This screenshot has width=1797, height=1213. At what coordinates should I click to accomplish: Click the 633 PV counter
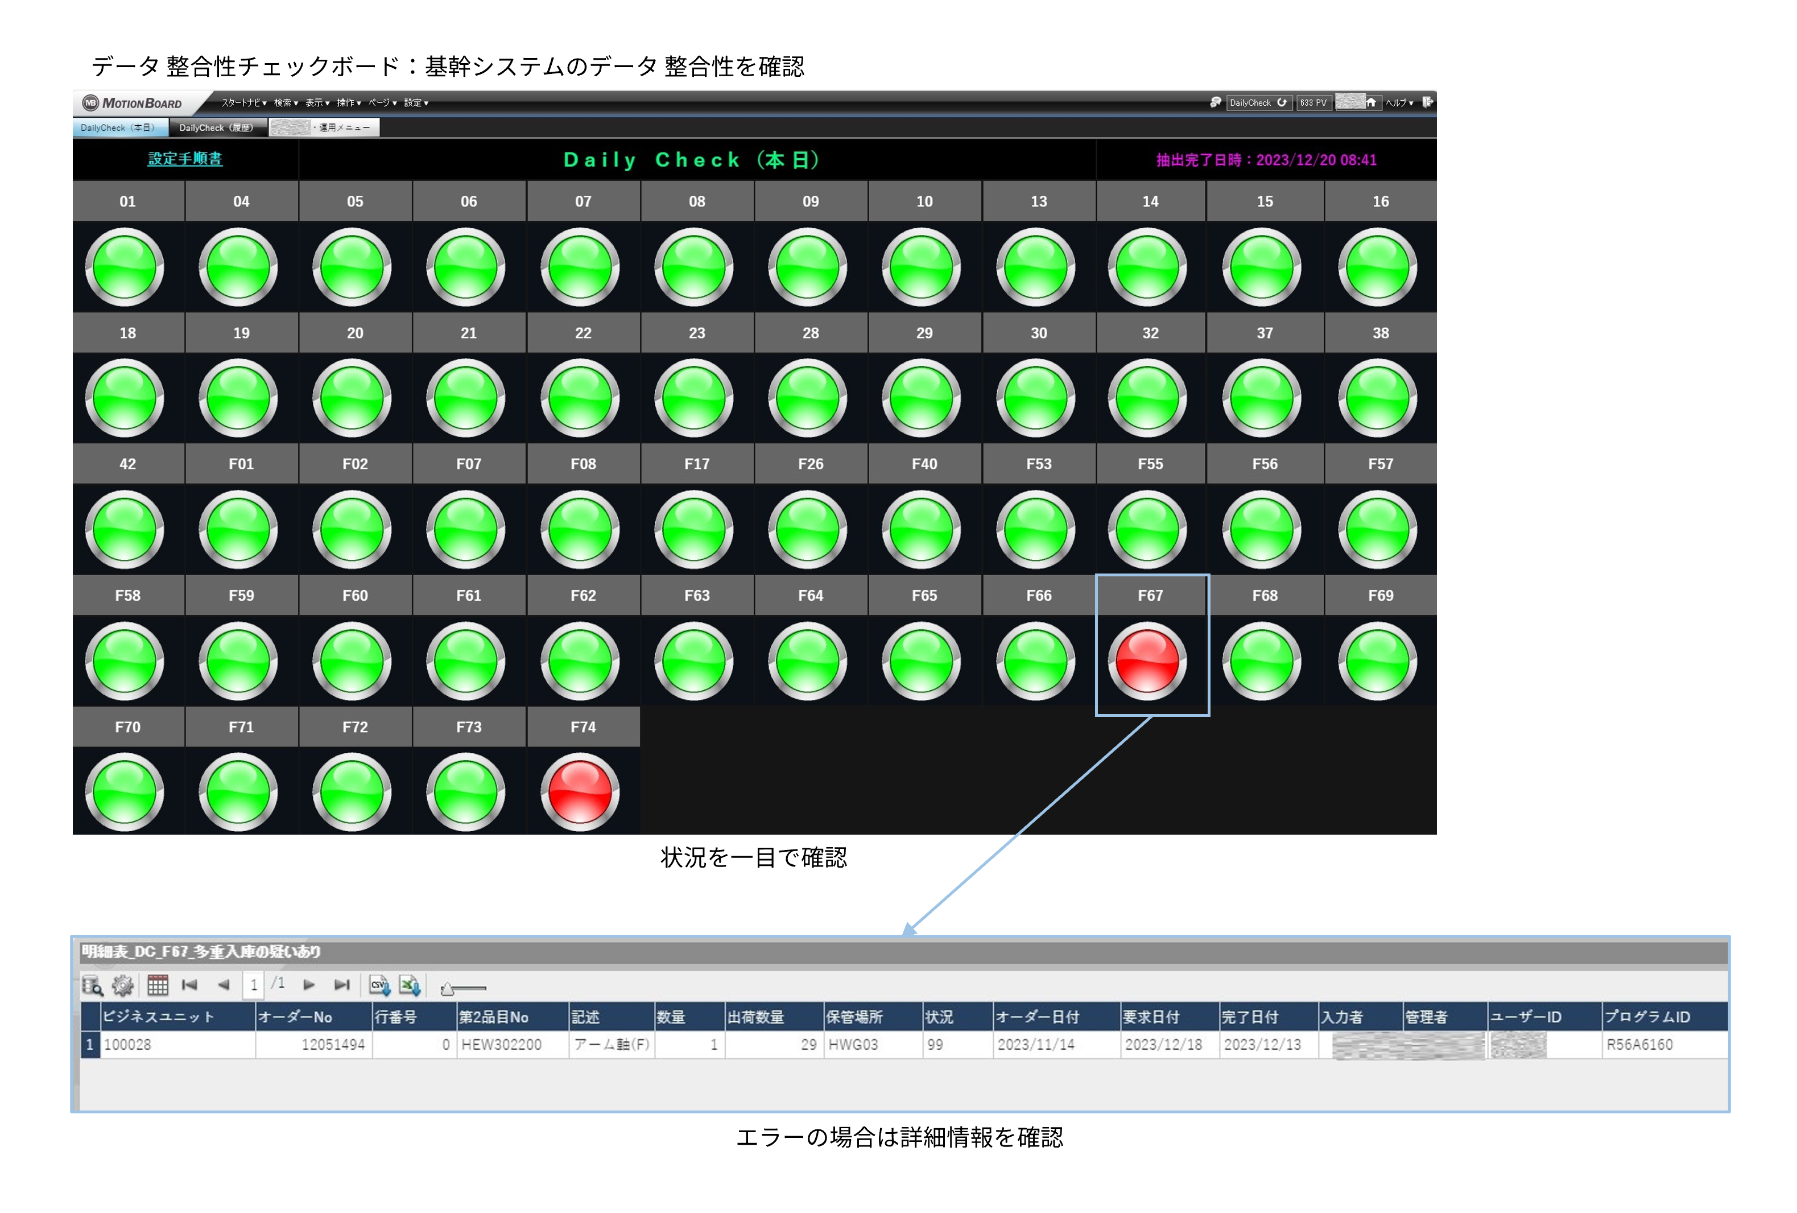1313,102
